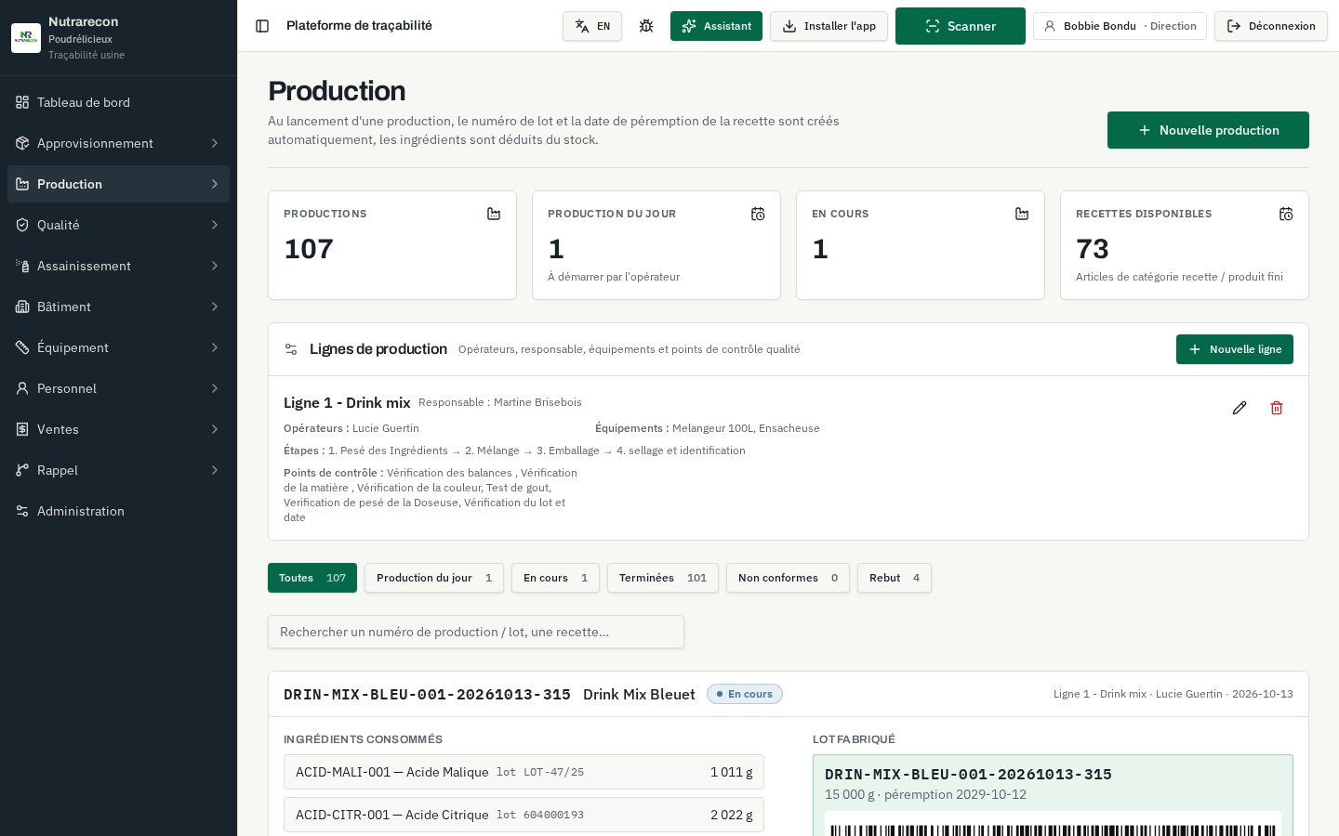Click the ACID-MALI-001 Acide Malique row

[524, 772]
